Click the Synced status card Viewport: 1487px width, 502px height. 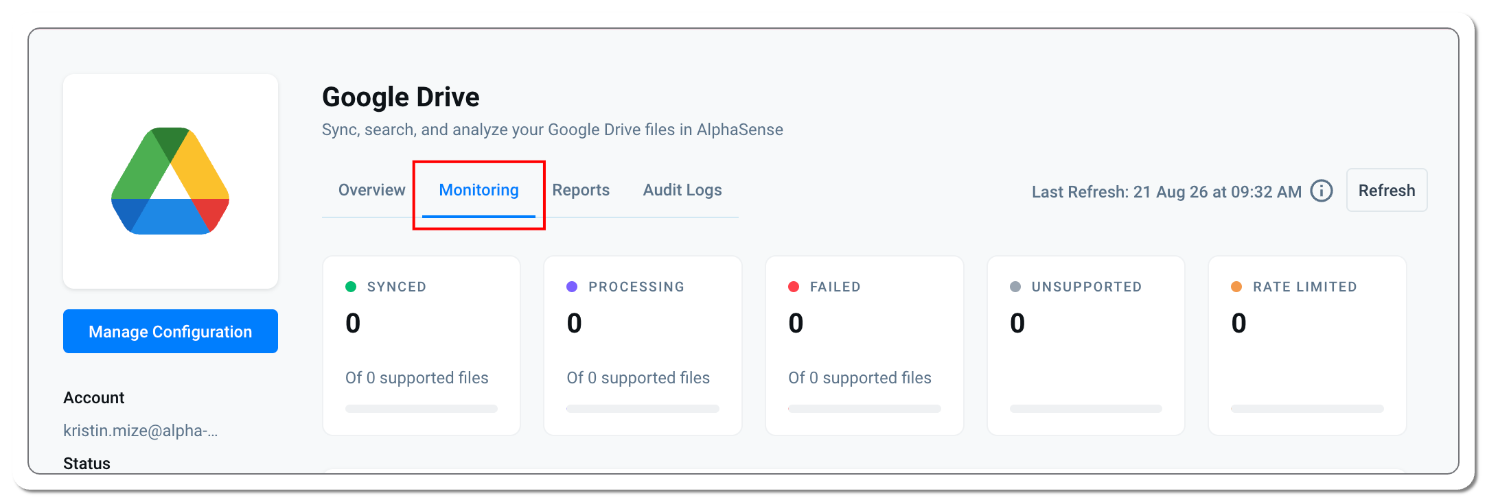[422, 346]
